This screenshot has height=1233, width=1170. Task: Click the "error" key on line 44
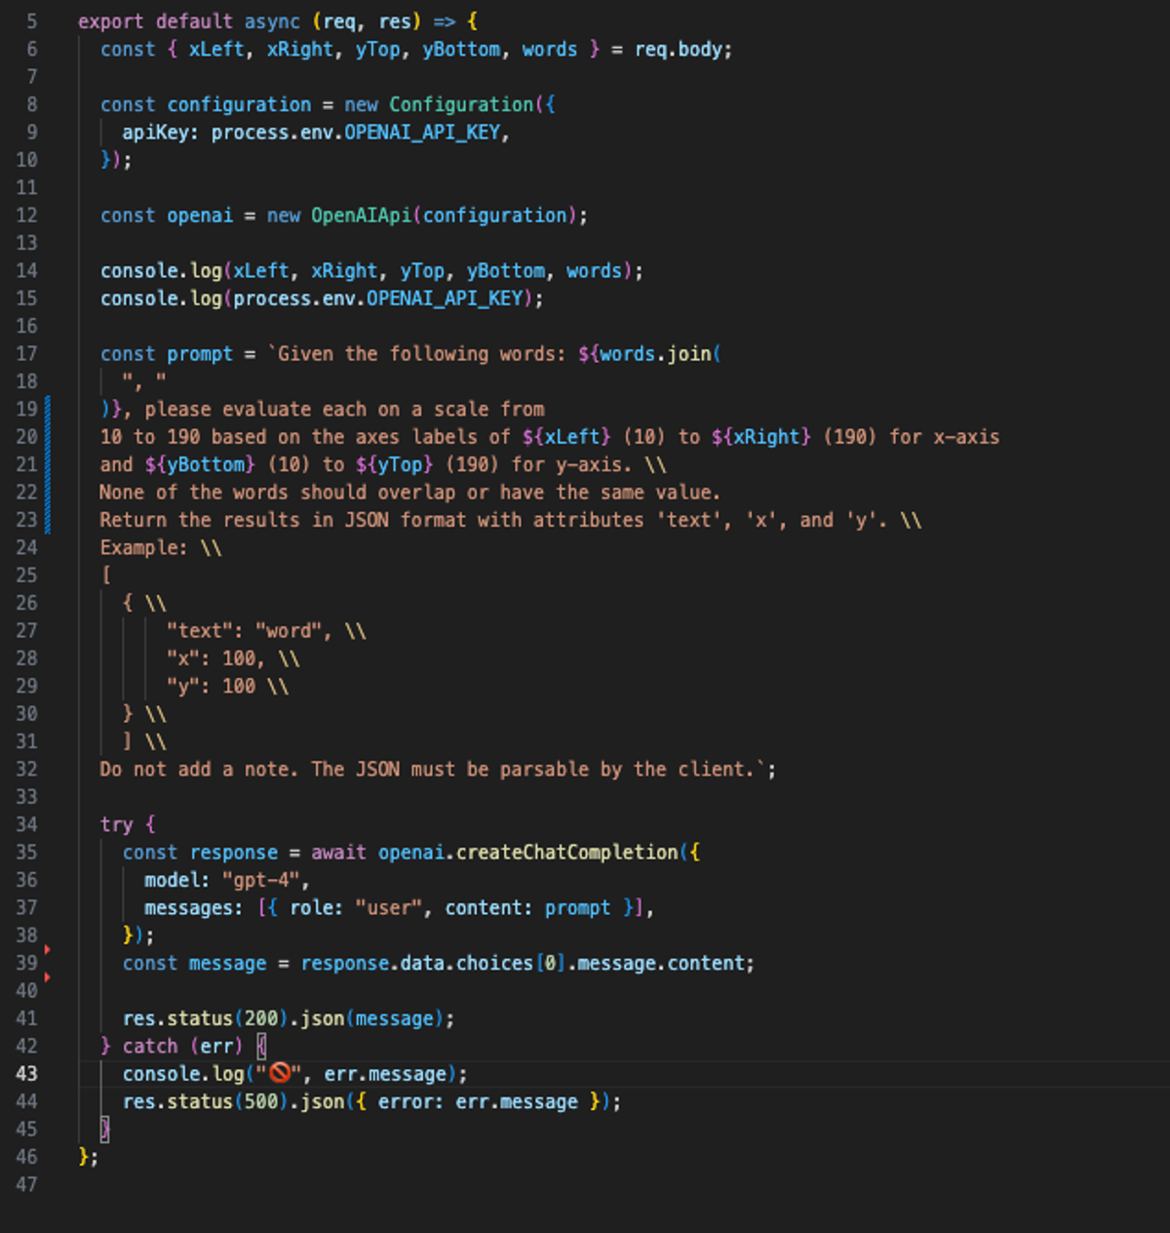pyautogui.click(x=405, y=1102)
